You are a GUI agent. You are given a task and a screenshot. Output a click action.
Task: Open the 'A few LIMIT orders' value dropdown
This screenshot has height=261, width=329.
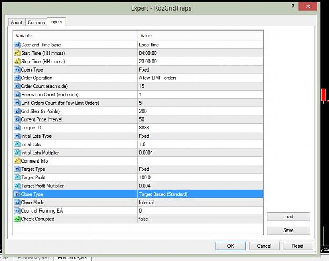point(200,78)
